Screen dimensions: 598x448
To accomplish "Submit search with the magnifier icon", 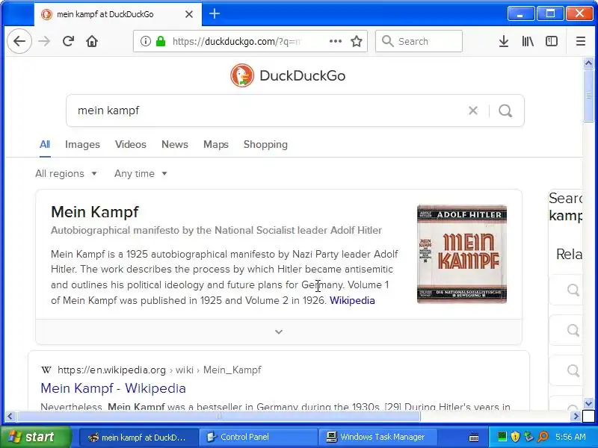I will 505,111.
